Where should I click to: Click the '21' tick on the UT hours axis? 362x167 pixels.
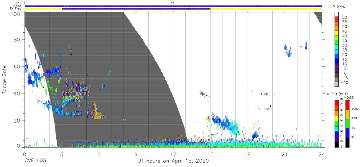point(285,154)
